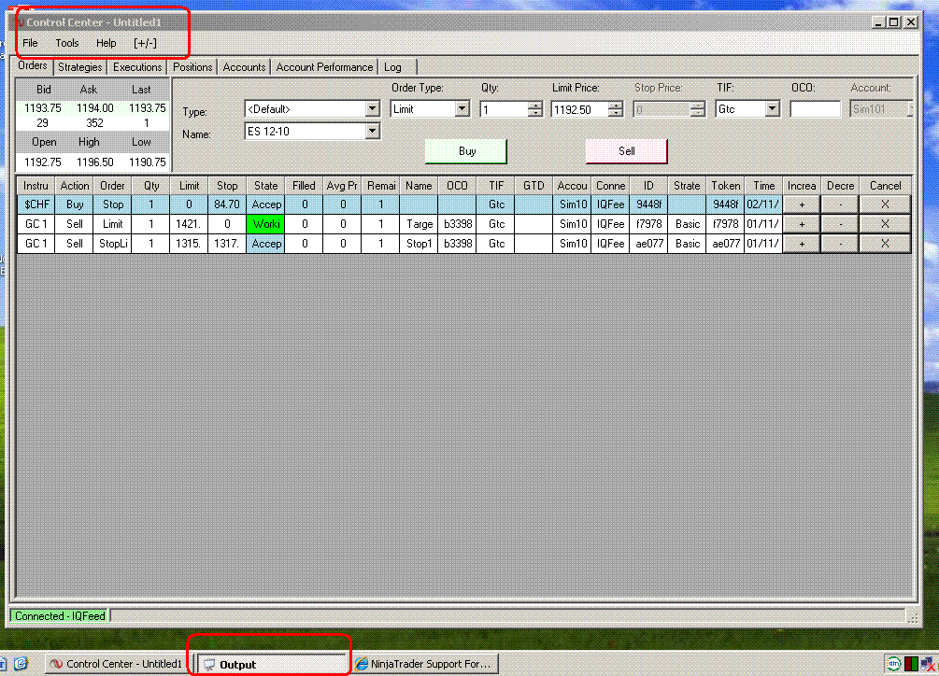The width and height of the screenshot is (939, 676).
Task: Click the Qty input field
Action: tap(505, 109)
